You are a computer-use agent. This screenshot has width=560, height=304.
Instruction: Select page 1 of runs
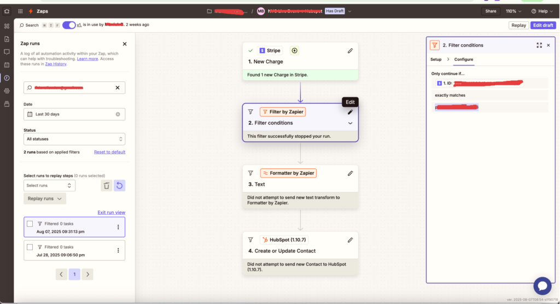tap(74, 274)
